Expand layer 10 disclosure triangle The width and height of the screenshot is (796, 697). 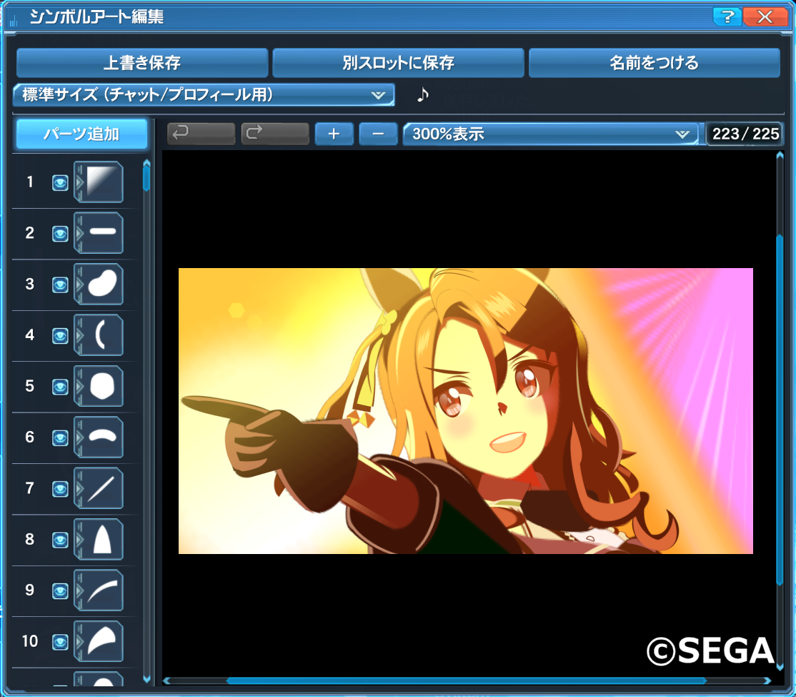(79, 641)
